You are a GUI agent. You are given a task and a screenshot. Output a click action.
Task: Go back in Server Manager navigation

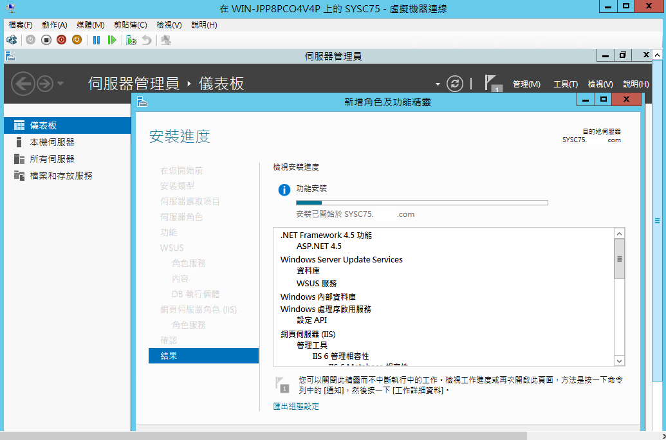23,84
